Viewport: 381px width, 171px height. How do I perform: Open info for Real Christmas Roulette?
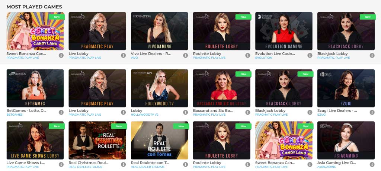click(123, 164)
